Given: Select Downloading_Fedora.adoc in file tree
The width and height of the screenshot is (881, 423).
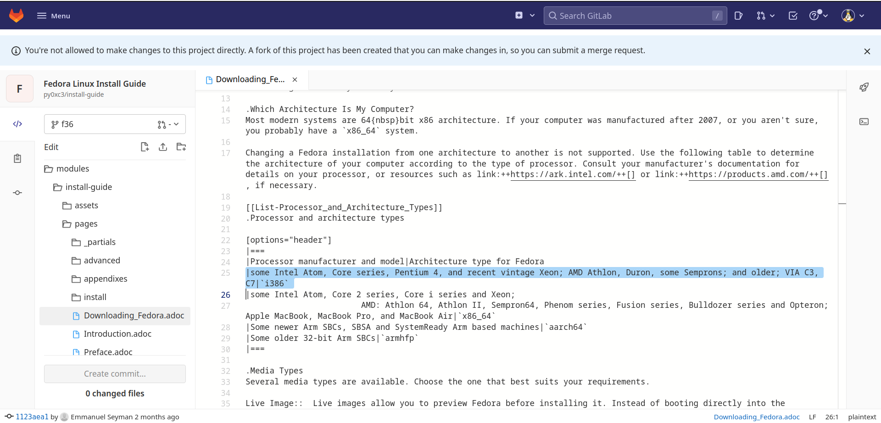Looking at the screenshot, I should (x=115, y=316).
